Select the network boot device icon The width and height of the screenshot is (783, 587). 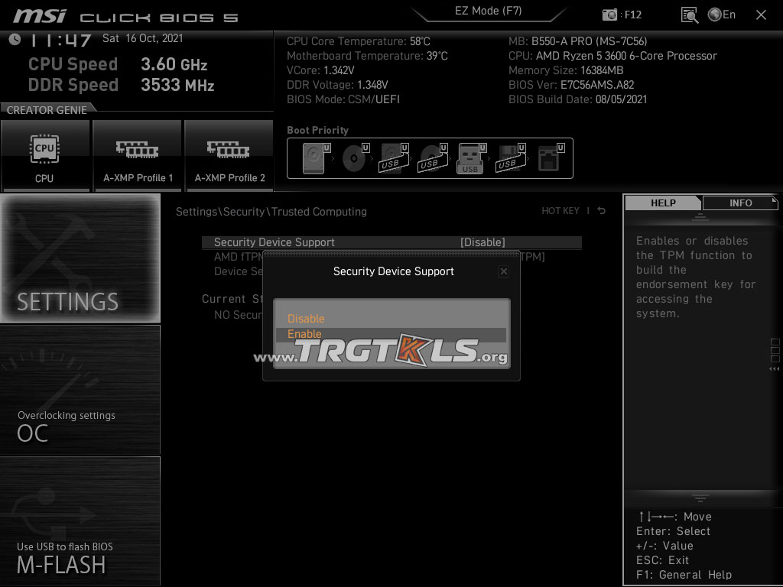(548, 159)
